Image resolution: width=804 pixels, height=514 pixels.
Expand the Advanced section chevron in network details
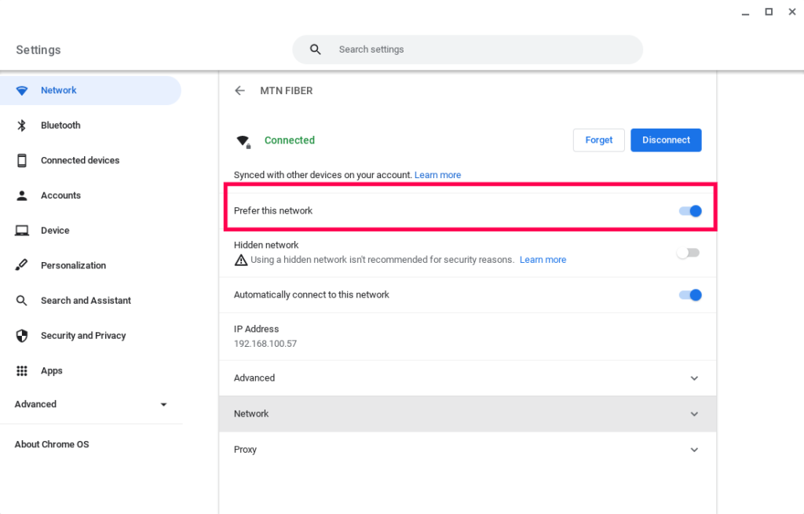pos(694,378)
